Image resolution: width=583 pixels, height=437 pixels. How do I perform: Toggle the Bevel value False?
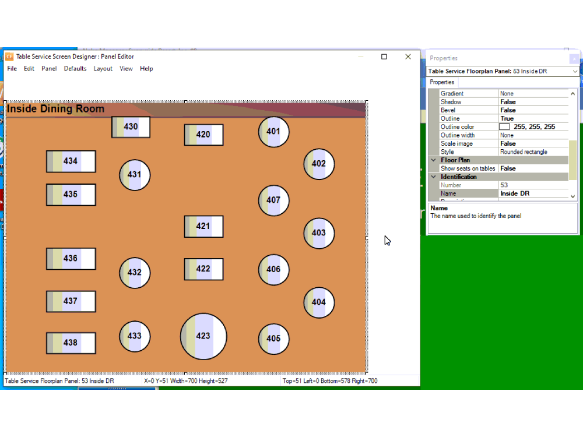(533, 110)
